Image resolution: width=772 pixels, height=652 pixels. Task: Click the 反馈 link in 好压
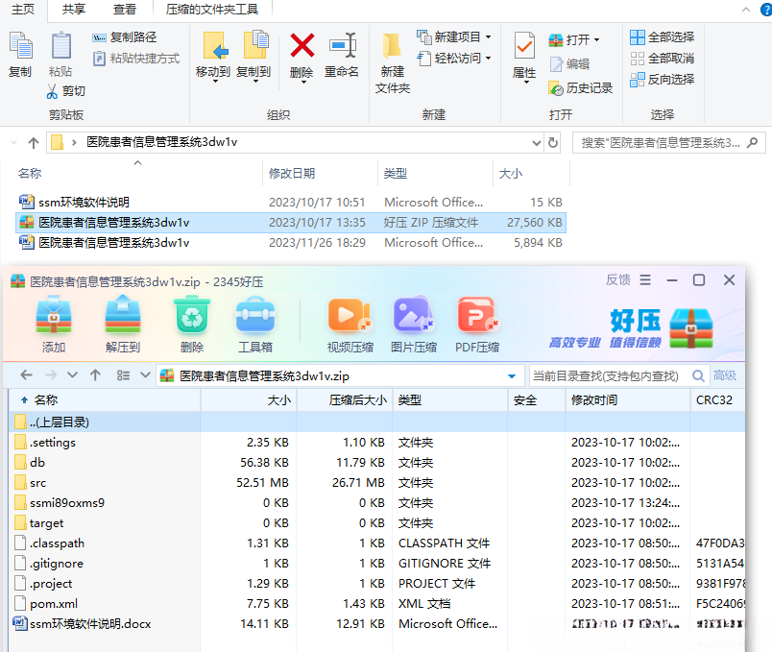coord(618,279)
